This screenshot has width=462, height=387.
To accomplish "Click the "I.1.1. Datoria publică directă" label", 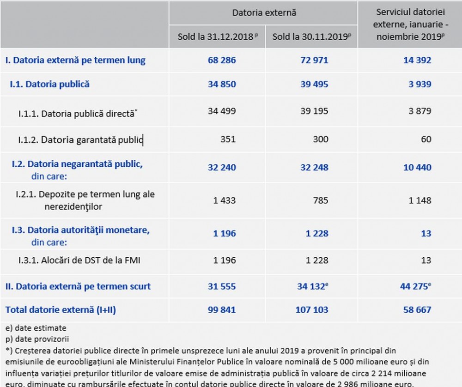I will 78,113.
